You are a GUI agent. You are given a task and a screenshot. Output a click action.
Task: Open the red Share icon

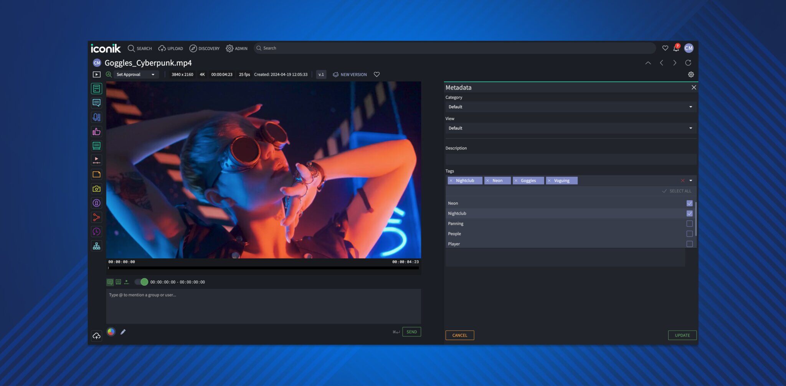(96, 217)
